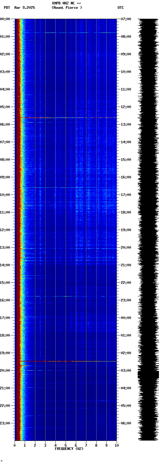
Task: Click the UTC time label '07:00'
Action: point(126,19)
